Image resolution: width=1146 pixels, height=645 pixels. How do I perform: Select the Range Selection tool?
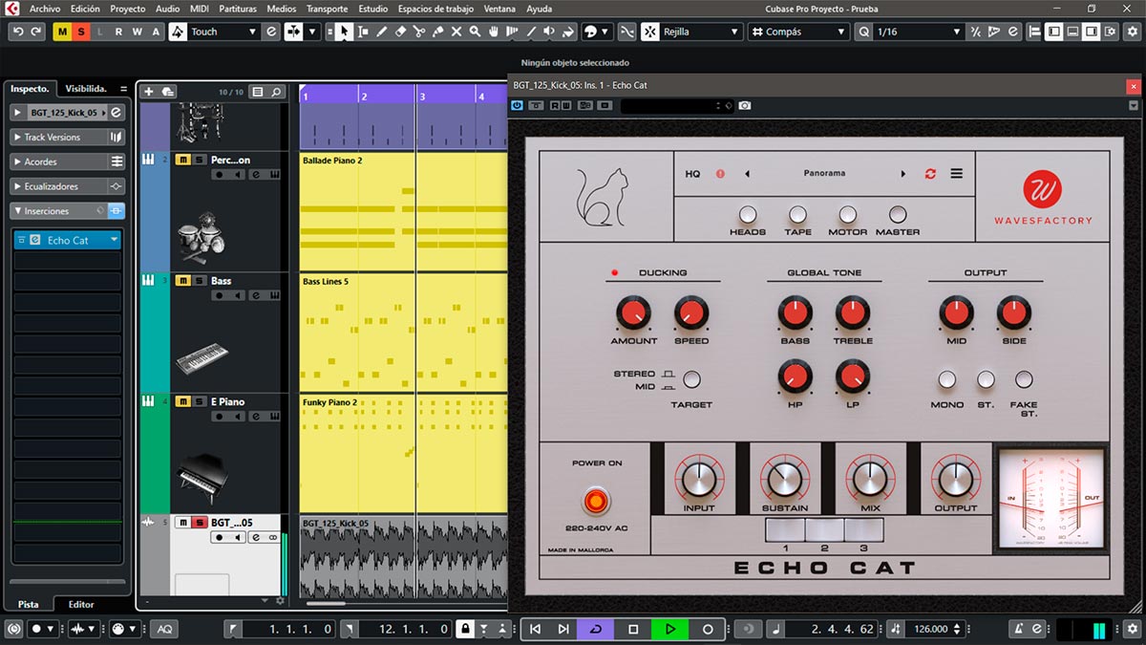[x=363, y=32]
